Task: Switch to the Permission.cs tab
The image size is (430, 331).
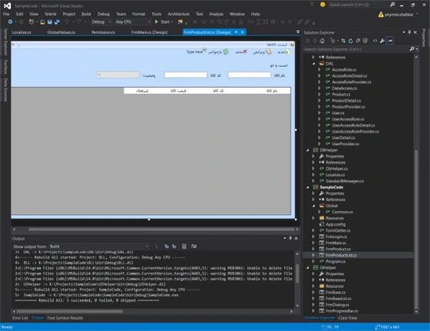Action: click(x=103, y=32)
